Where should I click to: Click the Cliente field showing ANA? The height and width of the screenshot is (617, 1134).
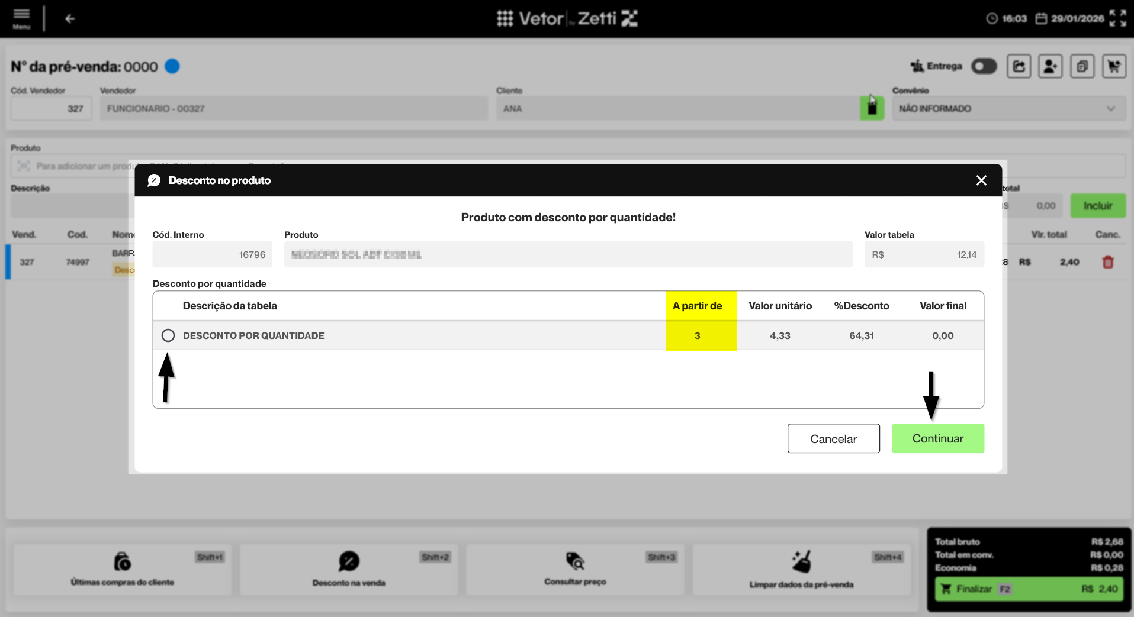coord(678,109)
